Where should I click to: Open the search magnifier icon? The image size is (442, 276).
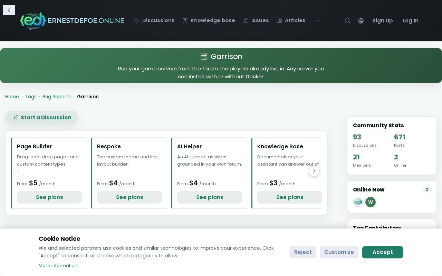[348, 21]
